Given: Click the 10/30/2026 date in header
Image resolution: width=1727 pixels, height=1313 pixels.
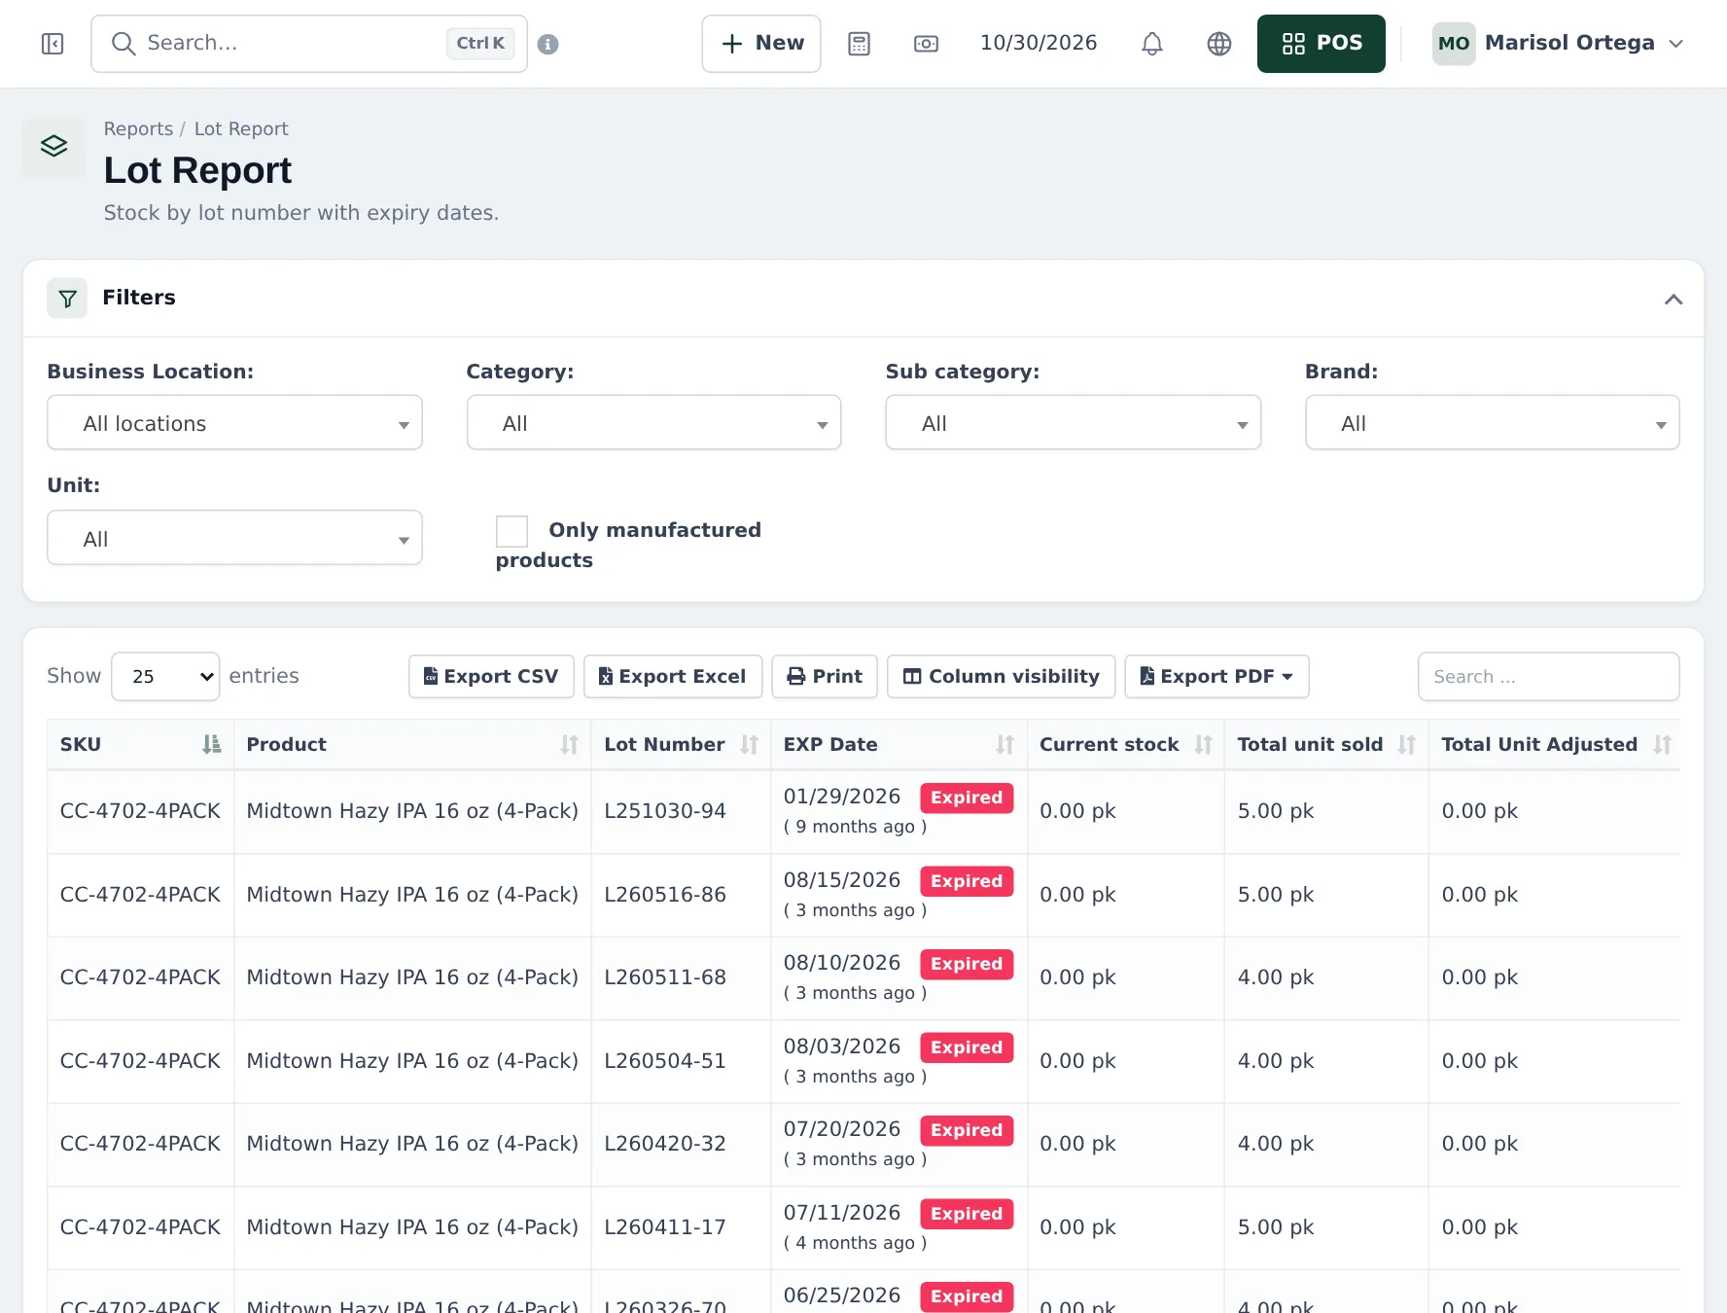Looking at the screenshot, I should pos(1039,44).
